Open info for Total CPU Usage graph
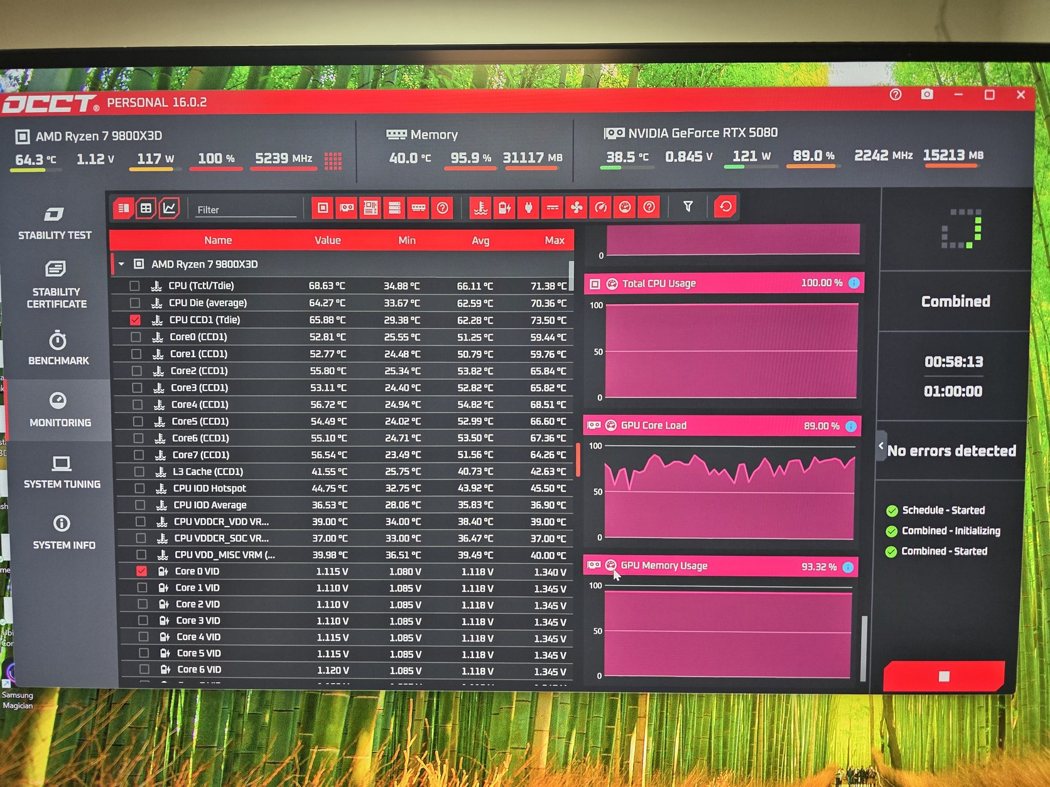Screen dimensions: 1050x787 click(x=854, y=283)
